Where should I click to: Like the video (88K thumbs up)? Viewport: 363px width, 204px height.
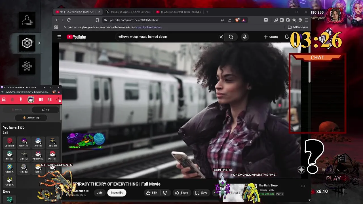[152, 193]
